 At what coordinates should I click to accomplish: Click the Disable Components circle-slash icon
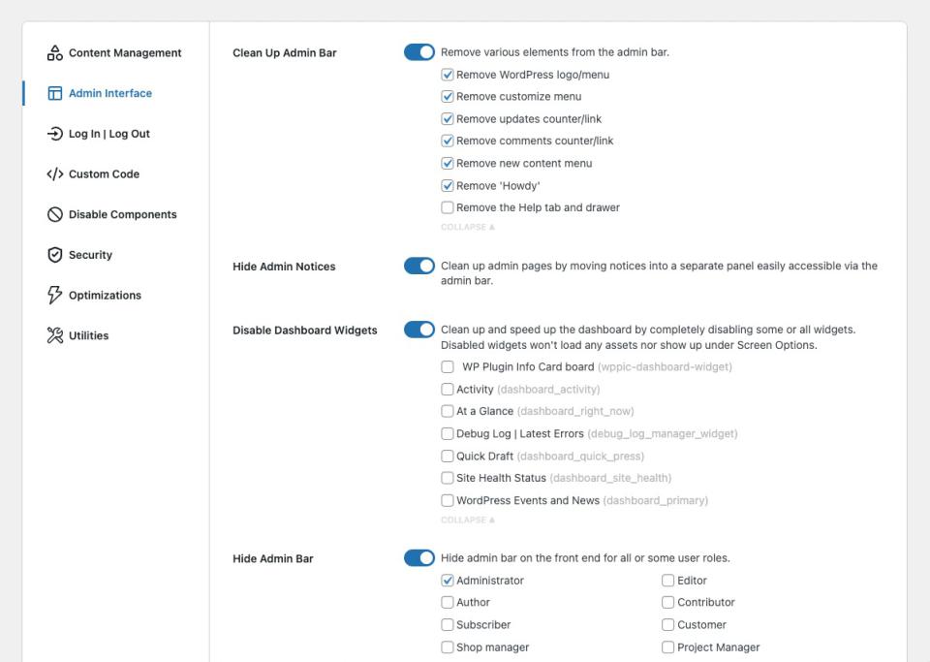point(55,215)
